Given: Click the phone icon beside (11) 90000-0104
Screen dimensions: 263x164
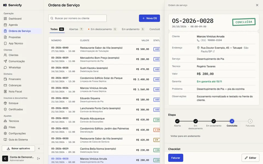Looking at the screenshot, I should tap(198, 40).
